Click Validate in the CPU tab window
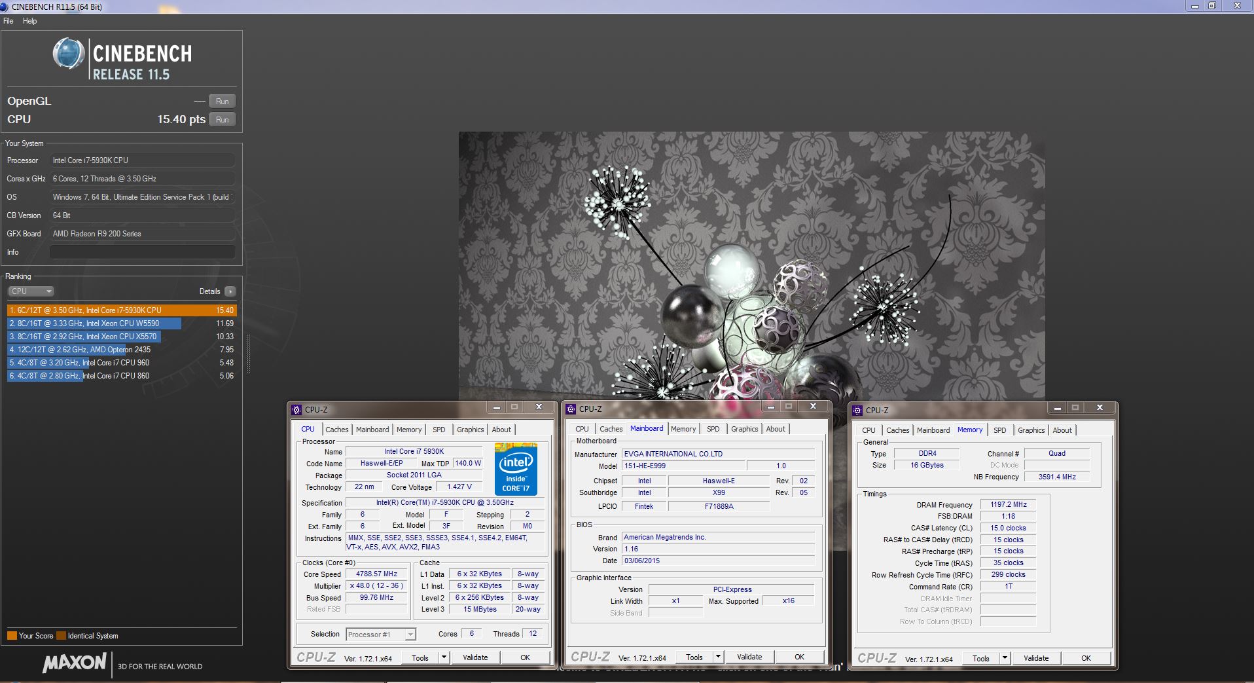The image size is (1254, 683). coord(475,657)
